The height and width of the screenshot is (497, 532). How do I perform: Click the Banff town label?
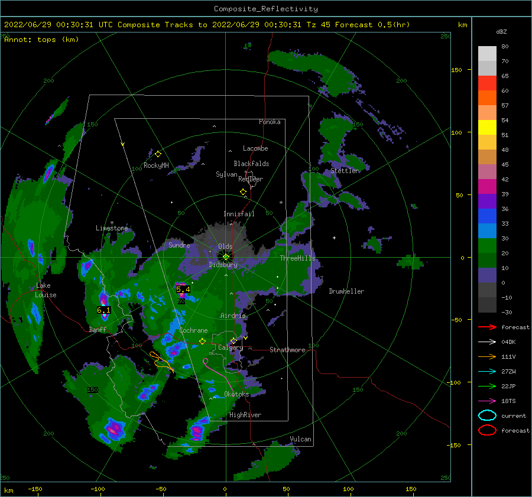pyautogui.click(x=98, y=329)
